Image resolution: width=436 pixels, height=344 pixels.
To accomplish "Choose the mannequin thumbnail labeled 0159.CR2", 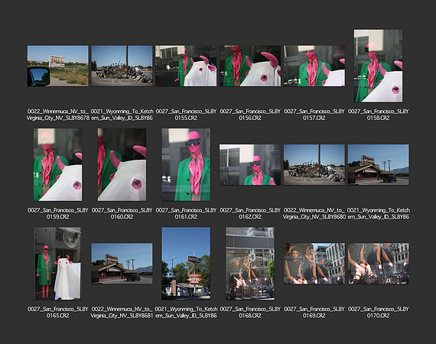I will pos(58,164).
